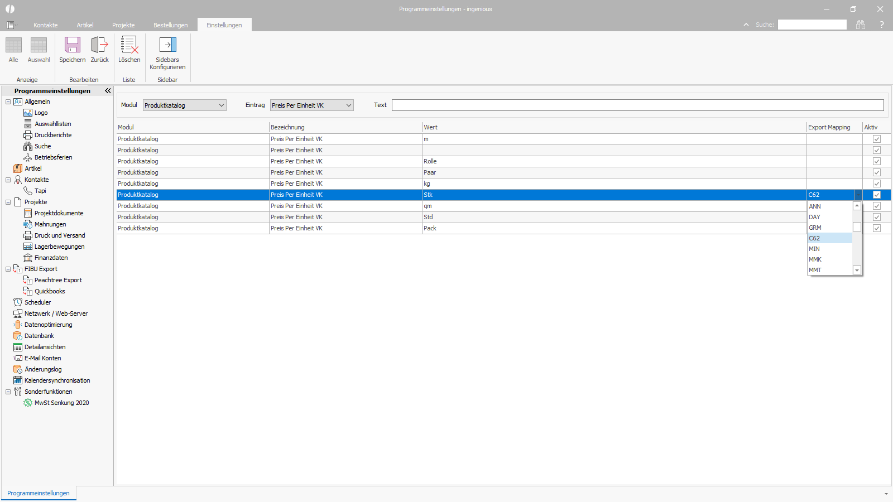Select the Tapi item under Kontakte

pyautogui.click(x=40, y=191)
